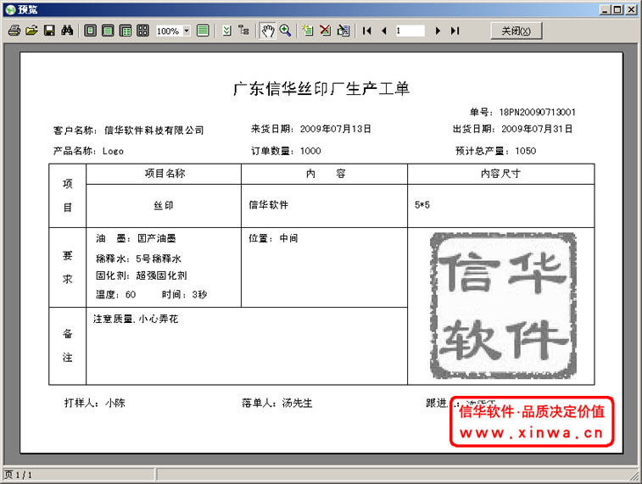Viewport: 642px width, 484px height.
Task: Click the delete page red X icon
Action: [x=326, y=31]
